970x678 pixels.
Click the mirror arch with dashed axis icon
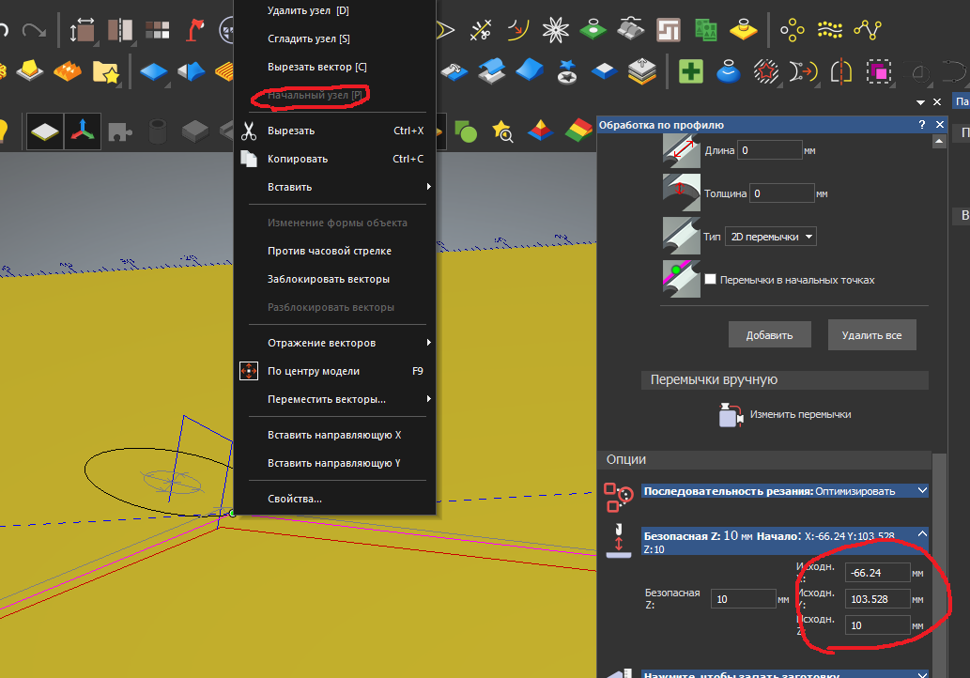tap(840, 71)
